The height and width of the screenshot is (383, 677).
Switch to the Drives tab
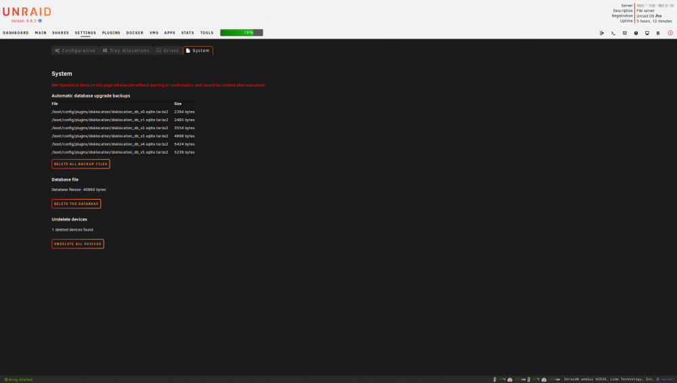[167, 51]
